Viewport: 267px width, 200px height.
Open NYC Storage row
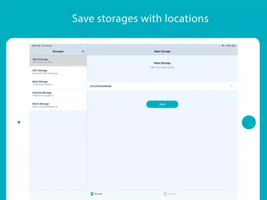pyautogui.click(x=58, y=72)
